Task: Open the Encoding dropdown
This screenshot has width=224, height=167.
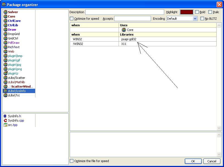Action: [195, 19]
